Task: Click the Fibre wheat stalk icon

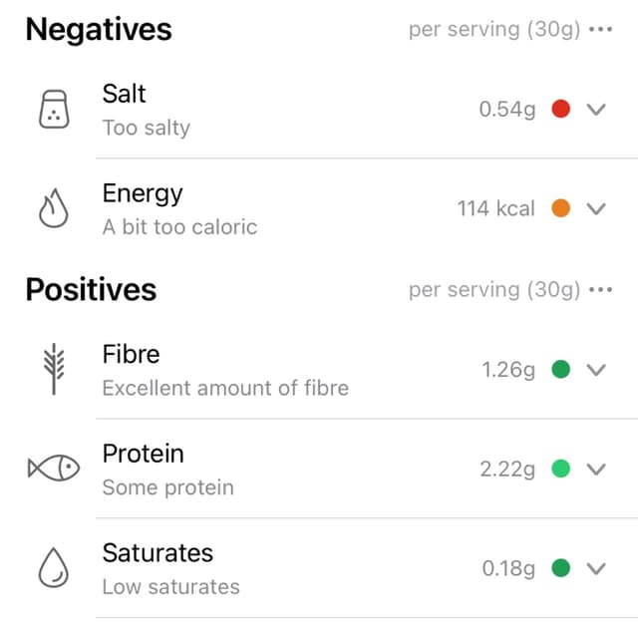Action: [x=54, y=369]
